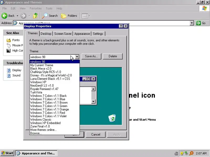210x157 pixels.
Task: Open Search in the toolbar
Action: tap(50, 16)
